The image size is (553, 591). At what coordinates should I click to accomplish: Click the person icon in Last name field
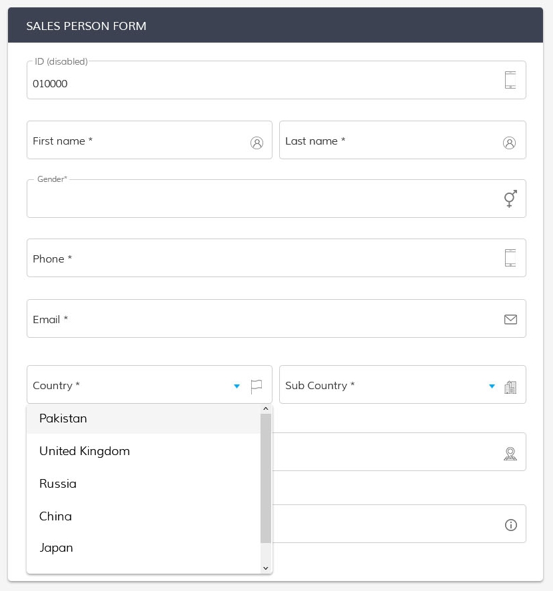[509, 143]
